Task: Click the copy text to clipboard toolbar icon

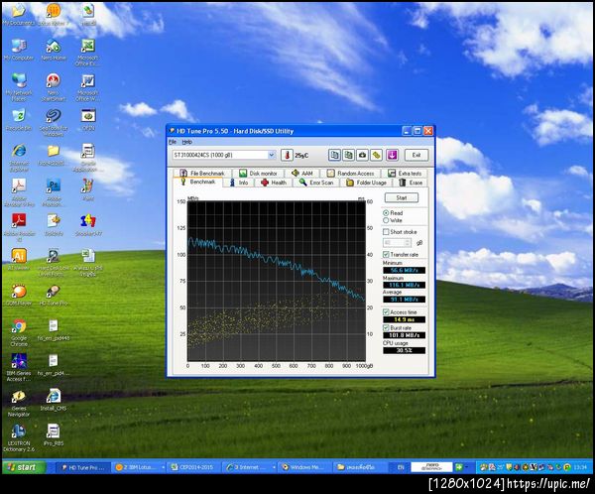Action: (334, 155)
